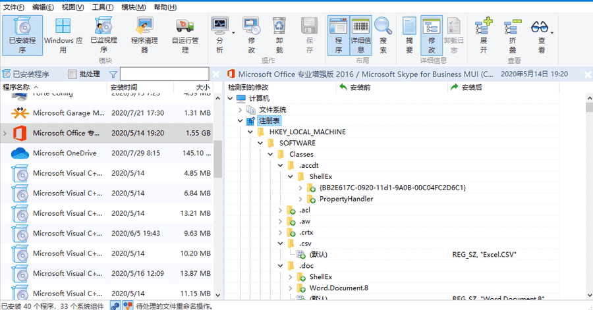Open the 帮助(H) menu

(165, 7)
